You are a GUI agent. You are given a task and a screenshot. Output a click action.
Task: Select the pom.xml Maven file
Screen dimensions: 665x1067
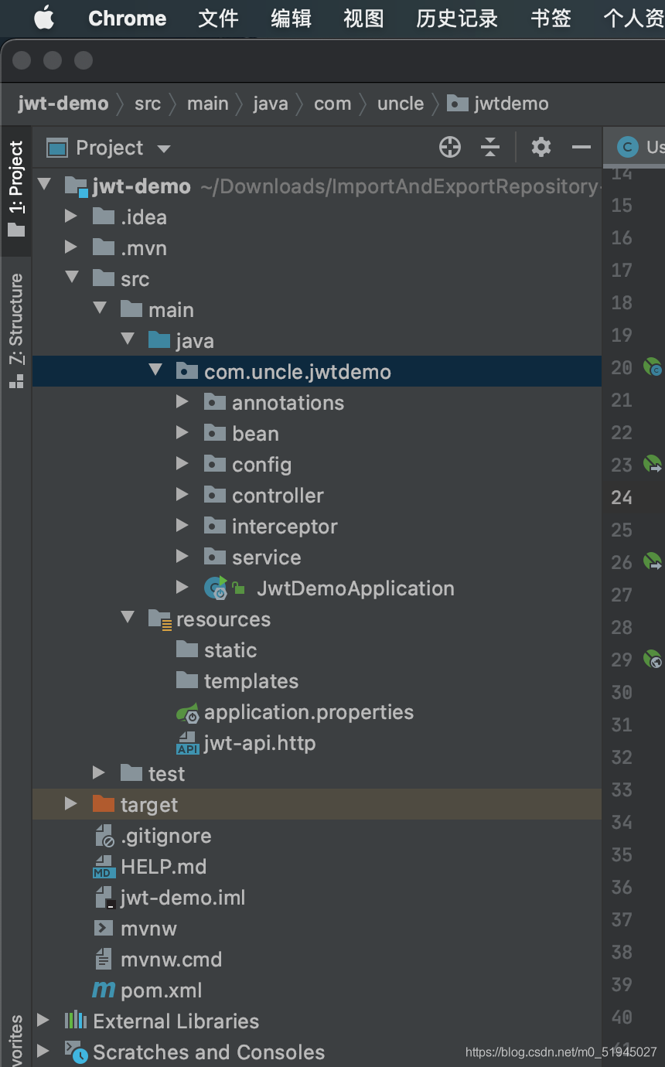[x=161, y=990]
